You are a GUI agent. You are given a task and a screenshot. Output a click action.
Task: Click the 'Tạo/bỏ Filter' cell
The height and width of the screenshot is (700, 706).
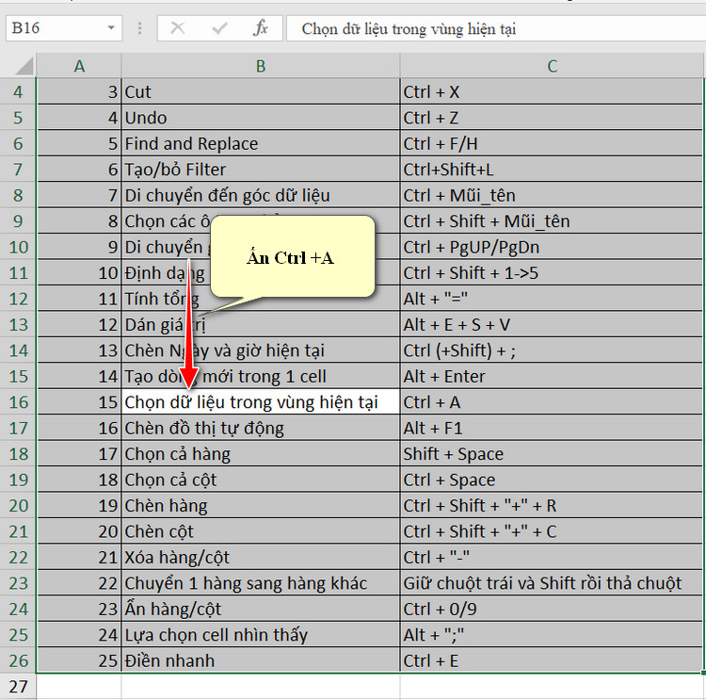pos(260,170)
